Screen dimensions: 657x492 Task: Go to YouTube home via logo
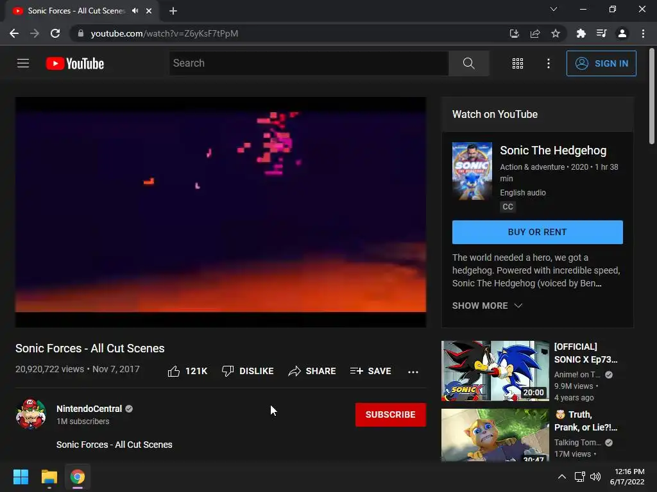(75, 63)
